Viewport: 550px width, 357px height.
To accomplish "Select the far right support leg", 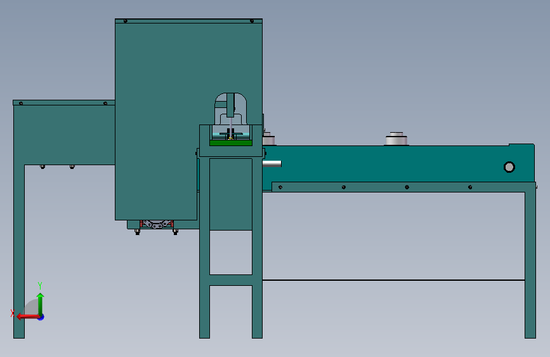I will (530, 266).
